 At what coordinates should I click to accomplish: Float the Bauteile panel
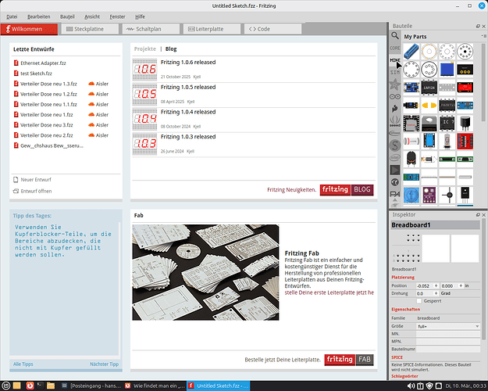click(478, 26)
